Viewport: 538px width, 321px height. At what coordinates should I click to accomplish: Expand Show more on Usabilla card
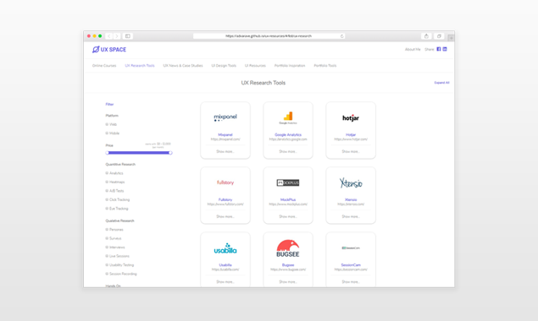225,282
